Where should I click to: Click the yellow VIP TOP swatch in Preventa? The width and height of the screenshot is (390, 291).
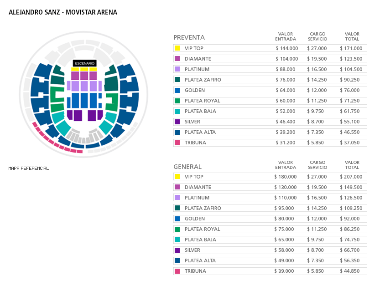click(x=177, y=48)
